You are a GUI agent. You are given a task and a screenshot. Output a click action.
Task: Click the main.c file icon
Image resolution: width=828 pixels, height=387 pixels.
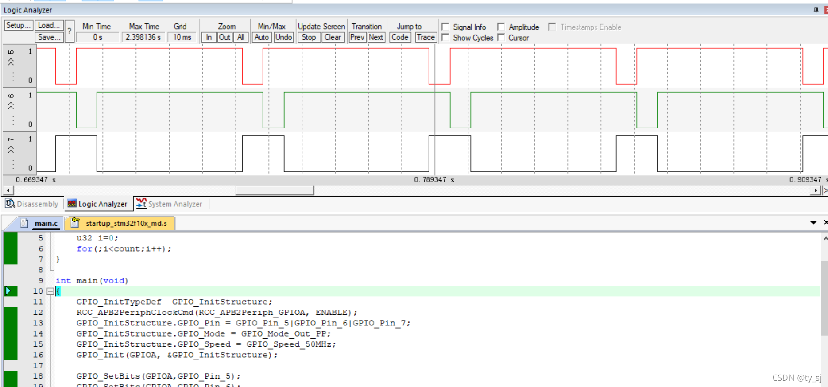(x=24, y=223)
